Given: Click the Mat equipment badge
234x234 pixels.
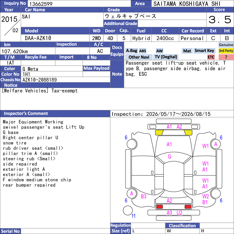Looking at the screenshot, I should click(x=187, y=51).
